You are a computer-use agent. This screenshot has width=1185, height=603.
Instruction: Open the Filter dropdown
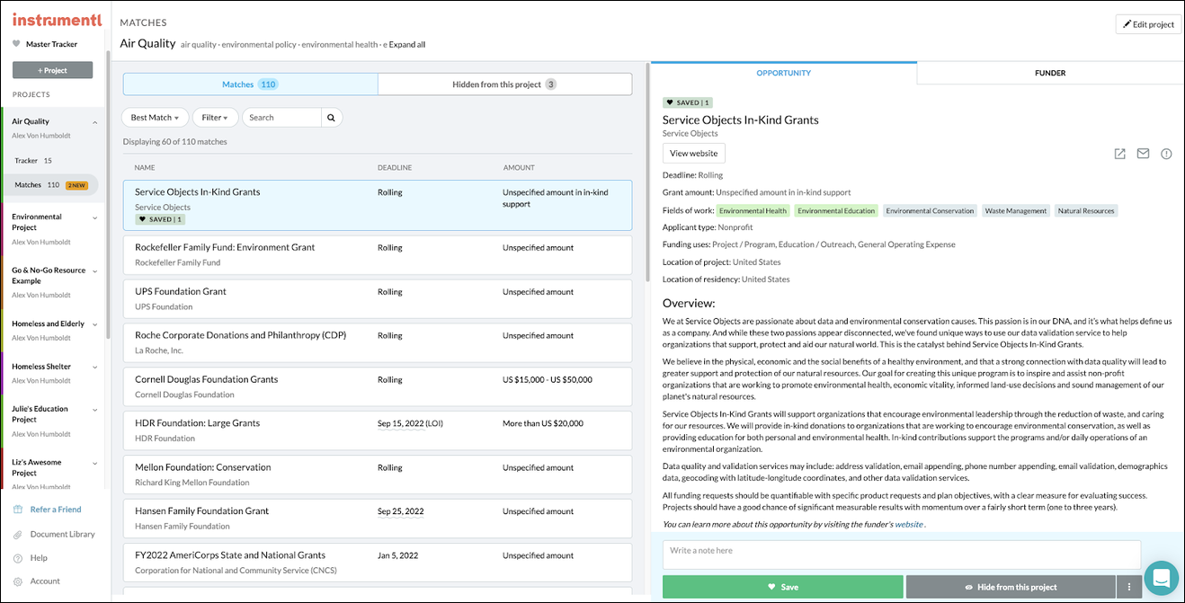coord(215,117)
